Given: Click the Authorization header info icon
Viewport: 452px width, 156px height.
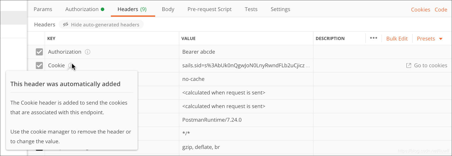Looking at the screenshot, I should click(x=88, y=52).
